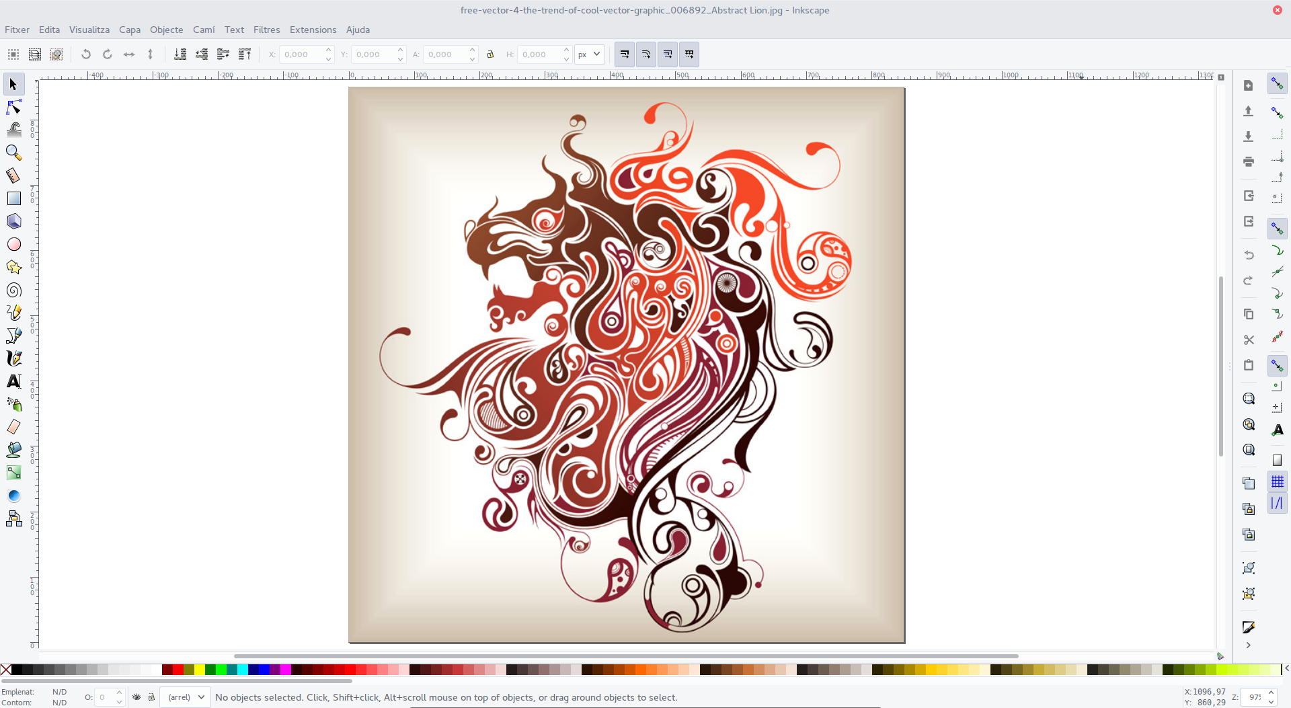Toggle enable snapping button

(1277, 84)
